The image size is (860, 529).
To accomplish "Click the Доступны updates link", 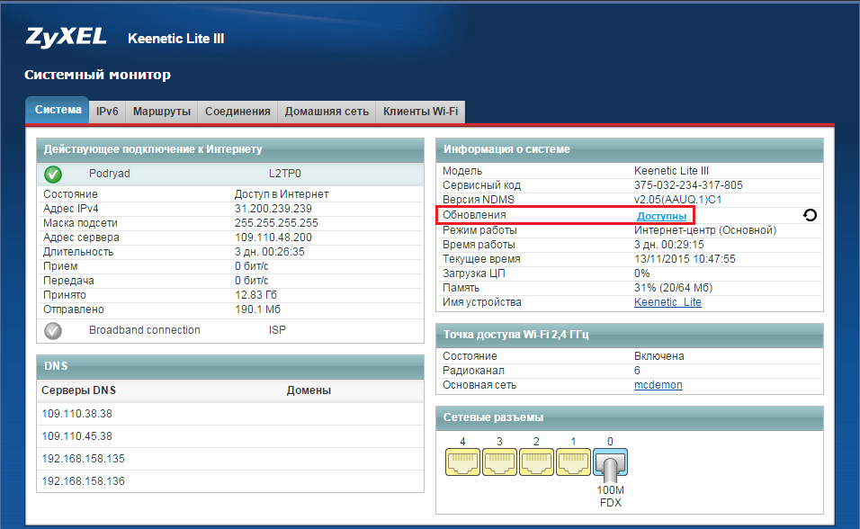I will (661, 216).
